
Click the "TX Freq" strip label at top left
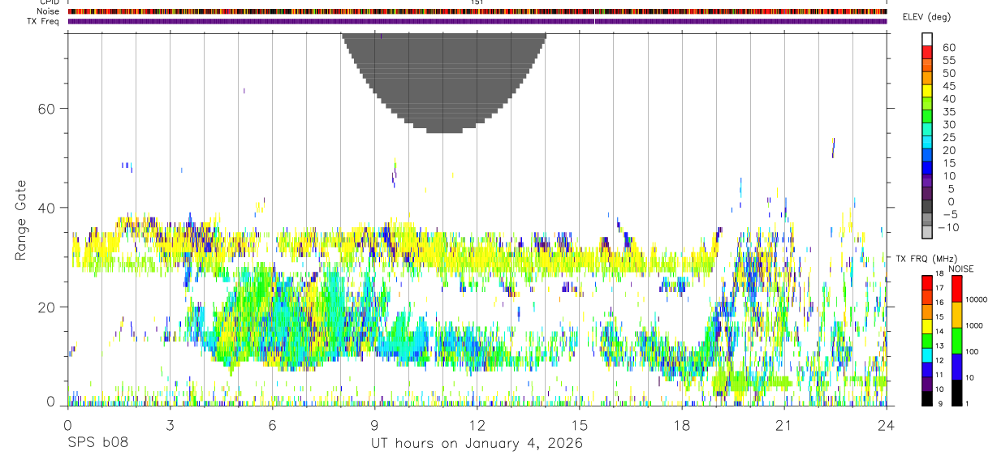click(x=44, y=21)
